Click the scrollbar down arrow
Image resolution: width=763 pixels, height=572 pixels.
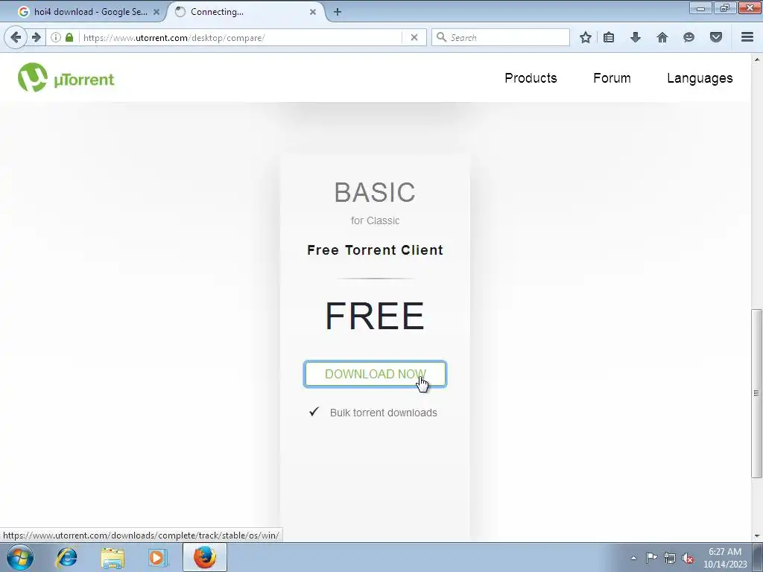pyautogui.click(x=757, y=536)
